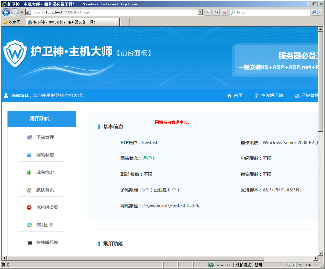Click the vertical scrollbar down arrow
325x269 pixels.
(320, 253)
